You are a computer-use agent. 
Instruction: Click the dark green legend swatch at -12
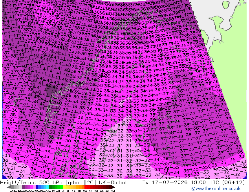click(x=51, y=187)
